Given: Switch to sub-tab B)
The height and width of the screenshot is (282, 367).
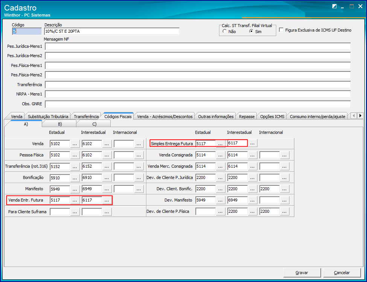Looking at the screenshot, I should 60,124.
